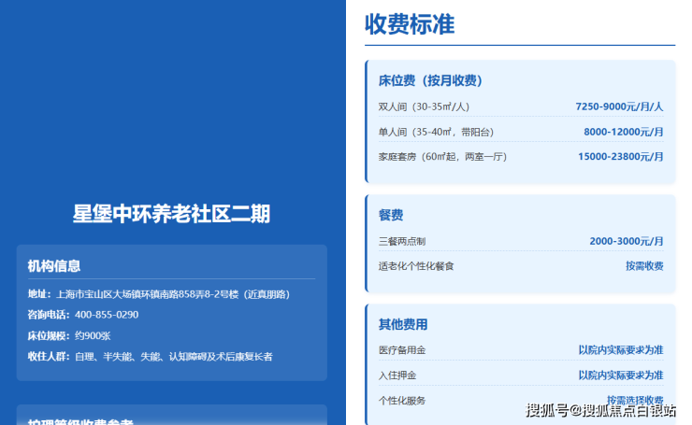The image size is (692, 425).
Task: Select the 单人间（35-40㎡，带阳台）label
Action: point(436,132)
